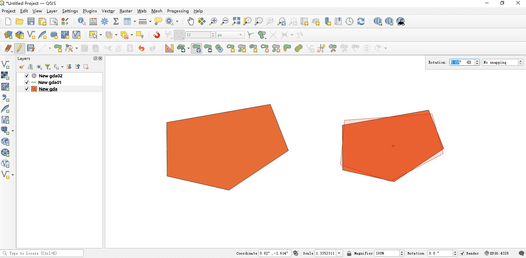526x258 pixels.
Task: Open the Layer menu
Action: pyautogui.click(x=52, y=11)
